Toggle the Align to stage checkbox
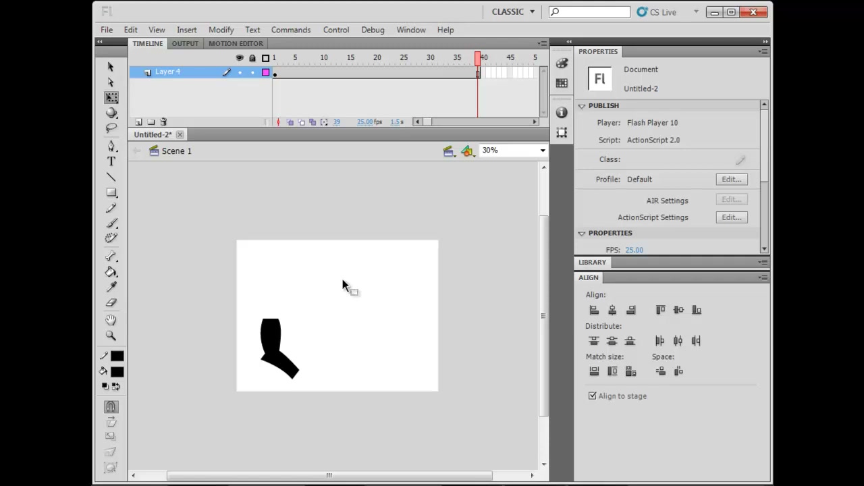The width and height of the screenshot is (864, 486). point(593,396)
